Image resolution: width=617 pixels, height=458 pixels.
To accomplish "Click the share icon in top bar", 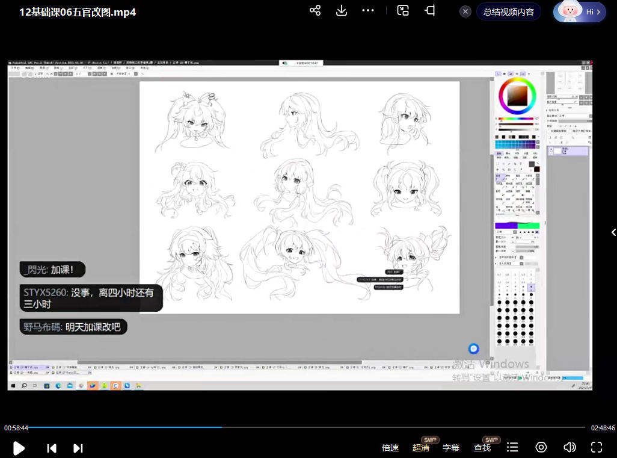I will pyautogui.click(x=315, y=11).
